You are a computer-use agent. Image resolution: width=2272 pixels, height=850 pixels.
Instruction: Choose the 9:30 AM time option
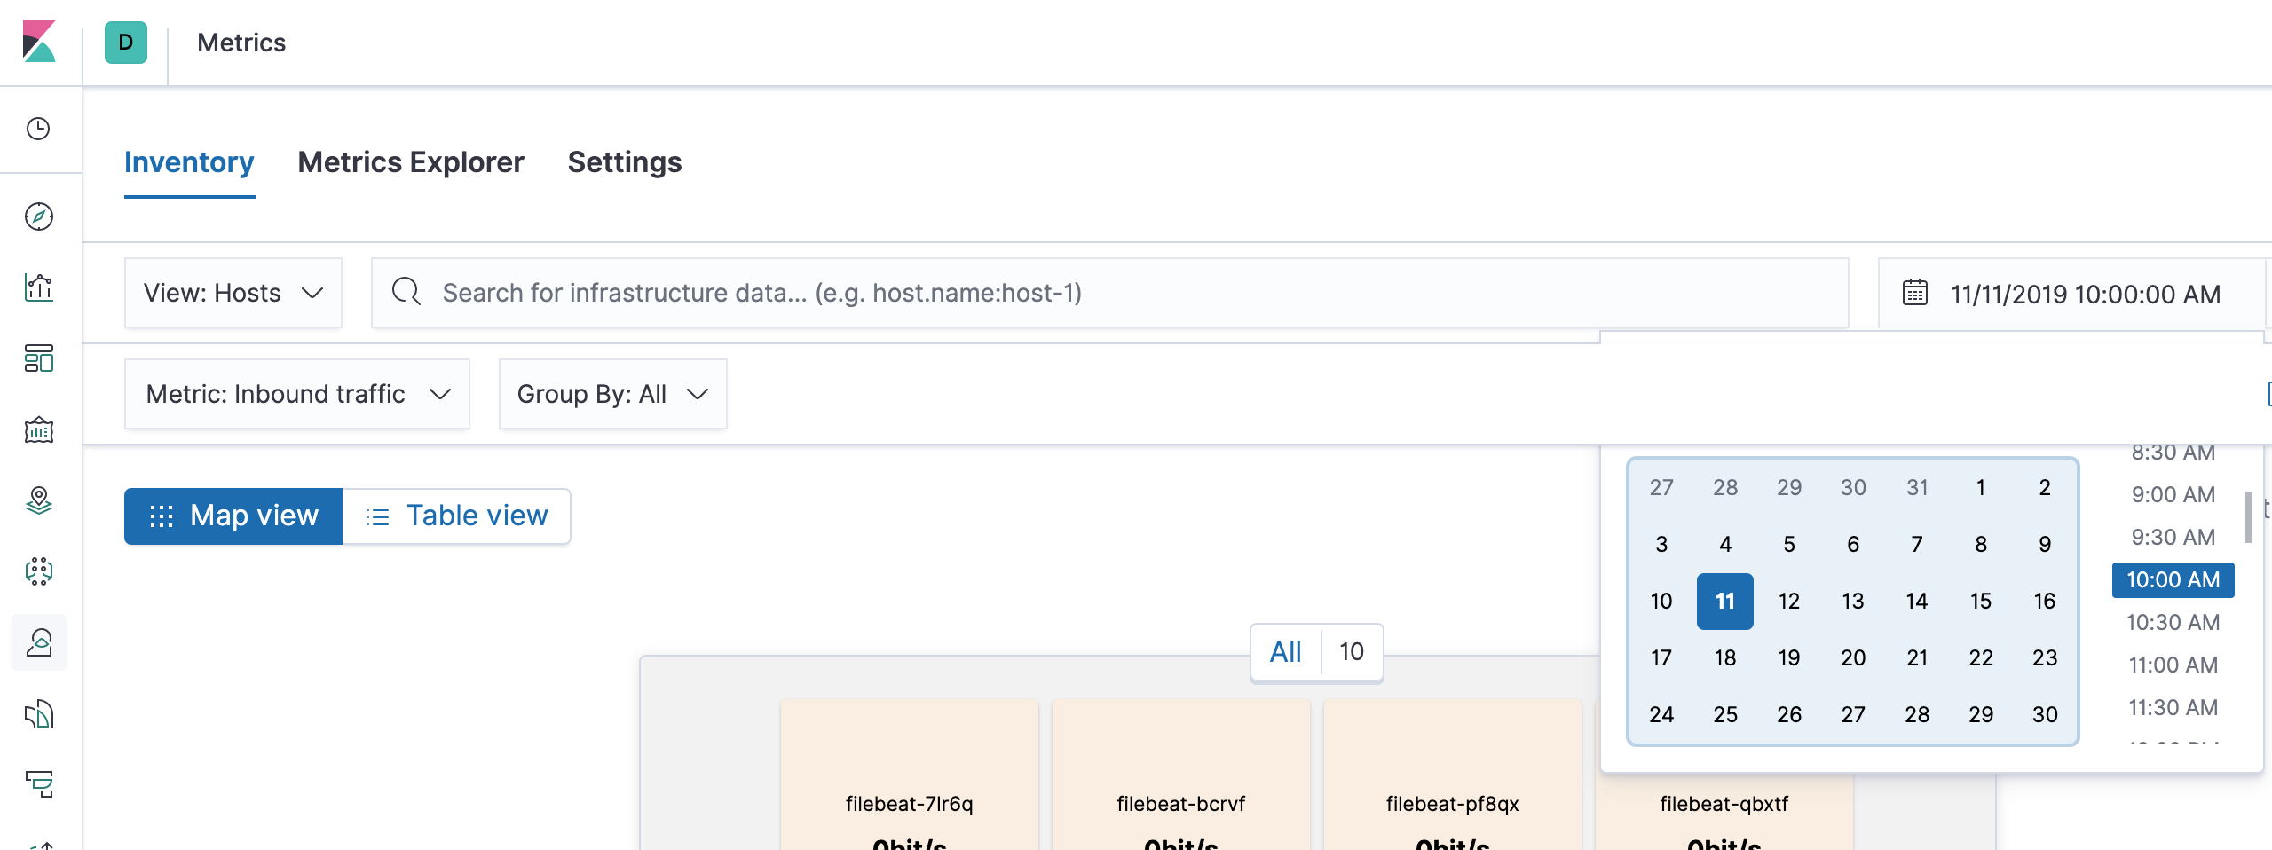click(2172, 537)
